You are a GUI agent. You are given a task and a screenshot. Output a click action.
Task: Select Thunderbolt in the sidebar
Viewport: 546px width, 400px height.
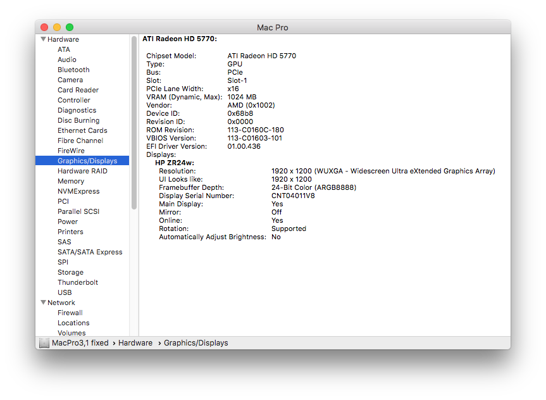78,282
